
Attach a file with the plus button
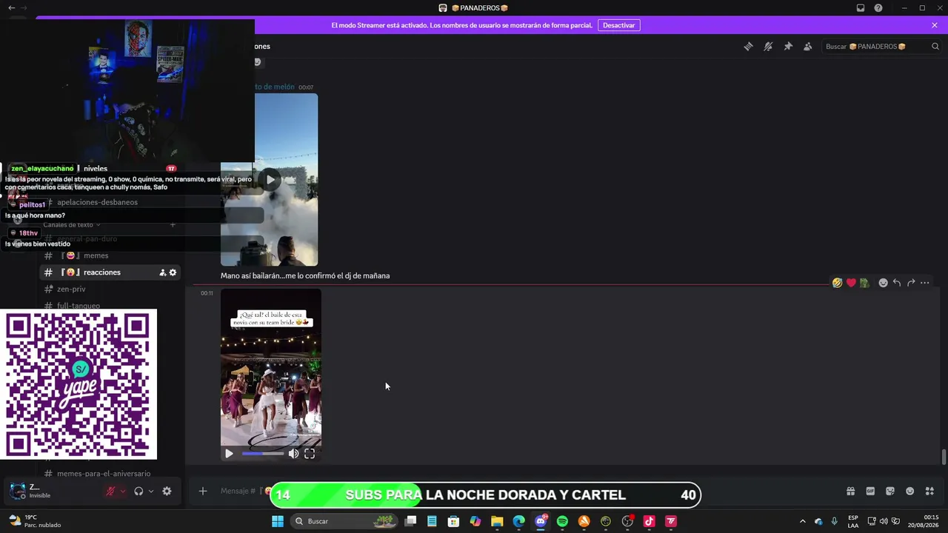click(x=202, y=491)
